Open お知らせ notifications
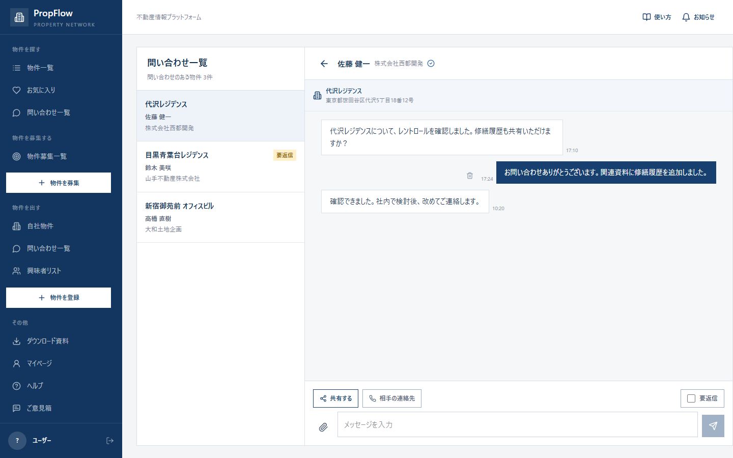The height and width of the screenshot is (458, 733). coord(698,17)
